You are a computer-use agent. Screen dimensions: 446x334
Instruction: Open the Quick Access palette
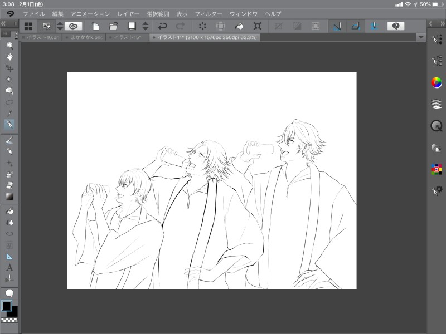437,126
